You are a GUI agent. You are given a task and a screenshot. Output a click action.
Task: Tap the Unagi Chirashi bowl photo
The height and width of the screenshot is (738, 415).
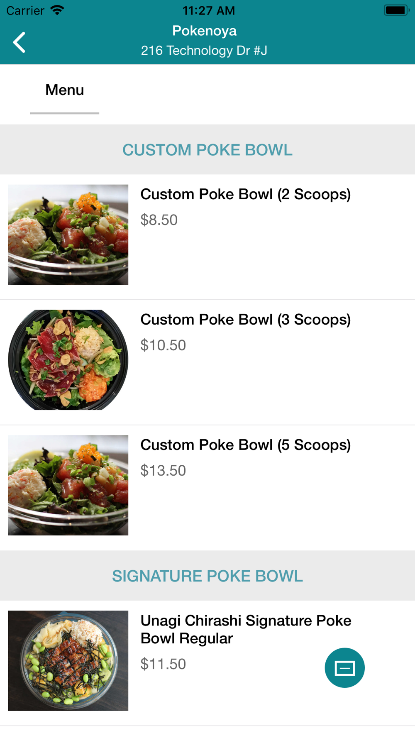click(68, 660)
